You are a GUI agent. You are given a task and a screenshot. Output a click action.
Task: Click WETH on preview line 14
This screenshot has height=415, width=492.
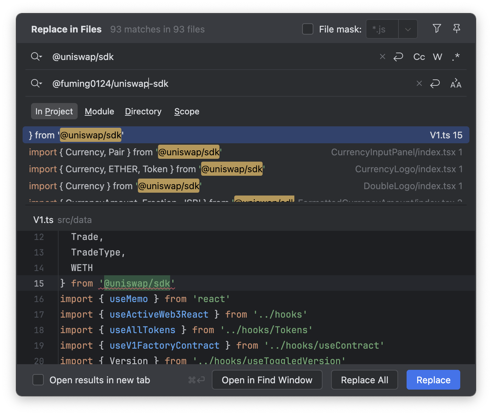(82, 268)
